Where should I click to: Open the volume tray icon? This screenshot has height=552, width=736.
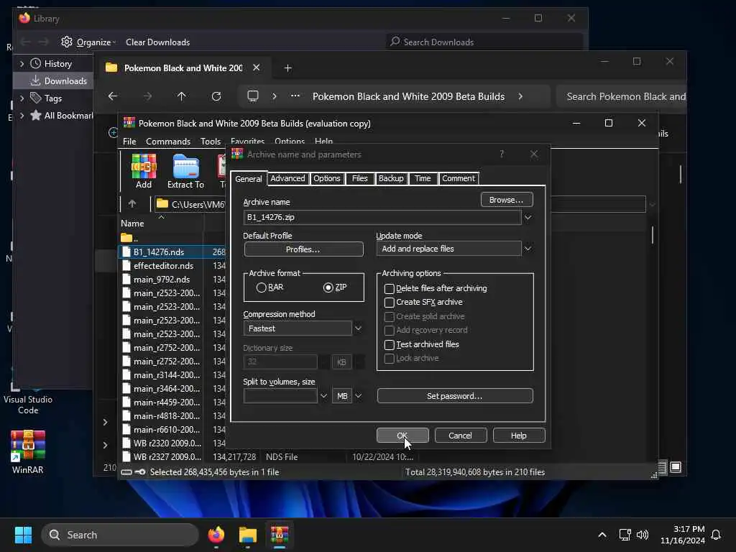tap(642, 535)
